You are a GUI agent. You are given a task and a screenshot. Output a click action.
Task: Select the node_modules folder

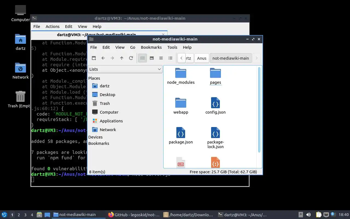tap(181, 76)
